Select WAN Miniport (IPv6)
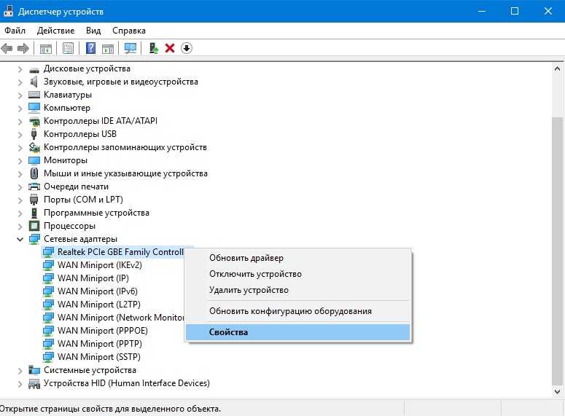 97,291
